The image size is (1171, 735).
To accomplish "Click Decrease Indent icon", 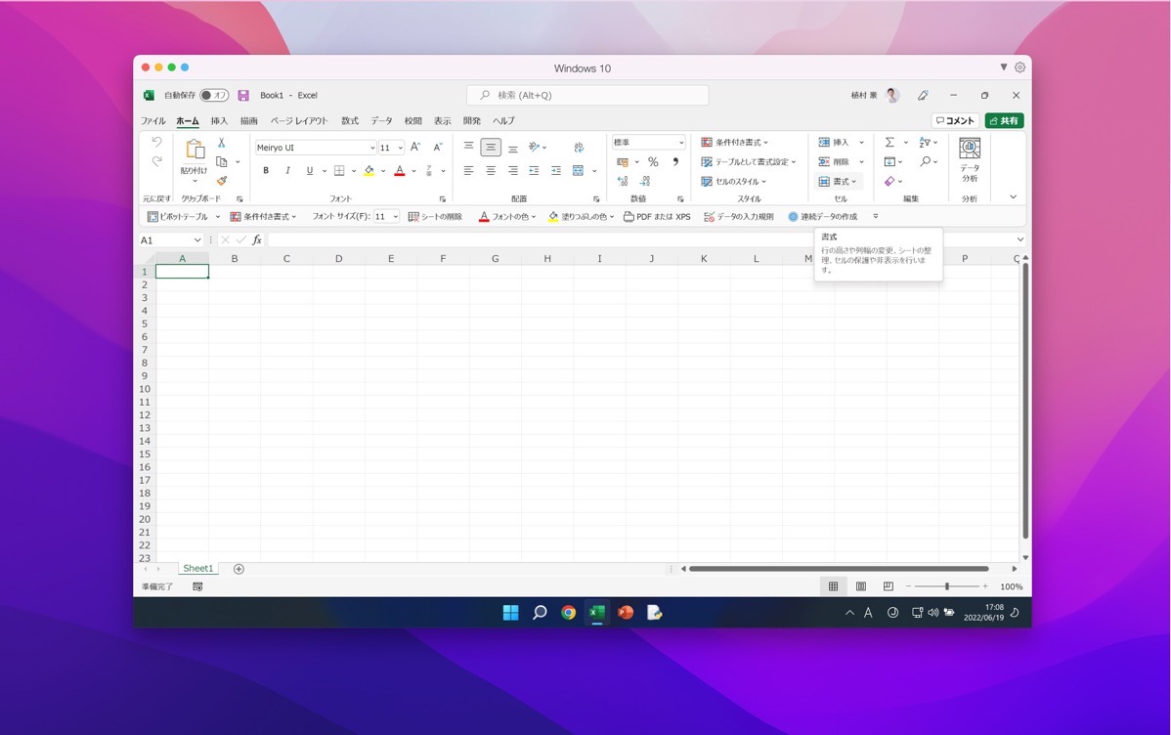I will click(x=534, y=171).
